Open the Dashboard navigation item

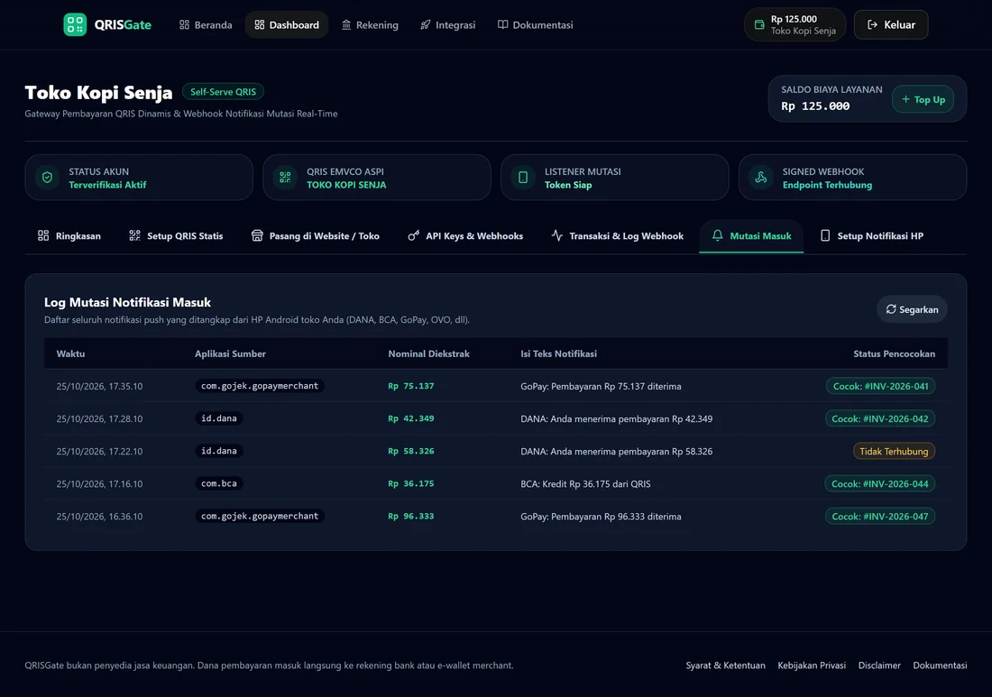287,24
